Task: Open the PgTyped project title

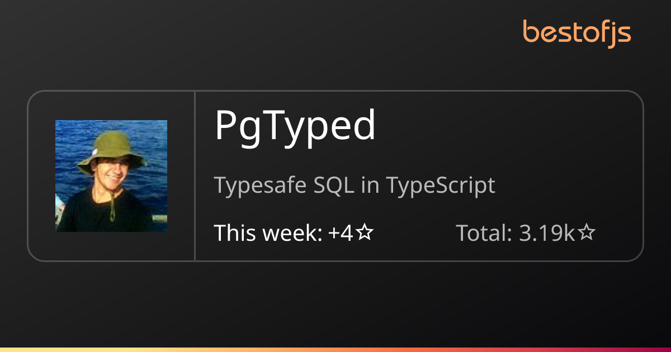Action: [x=295, y=126]
